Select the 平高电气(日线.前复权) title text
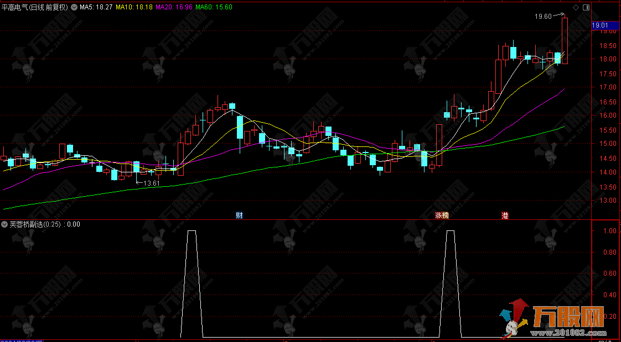 (x=35, y=7)
